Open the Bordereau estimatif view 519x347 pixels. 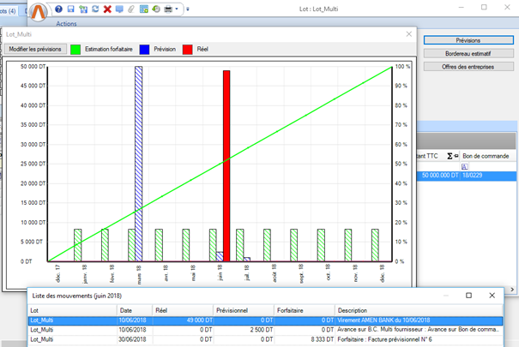[467, 53]
